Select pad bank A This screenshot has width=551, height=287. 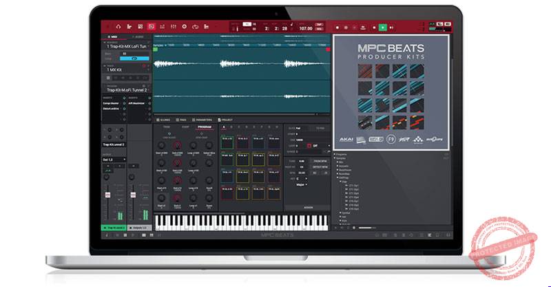click(224, 127)
